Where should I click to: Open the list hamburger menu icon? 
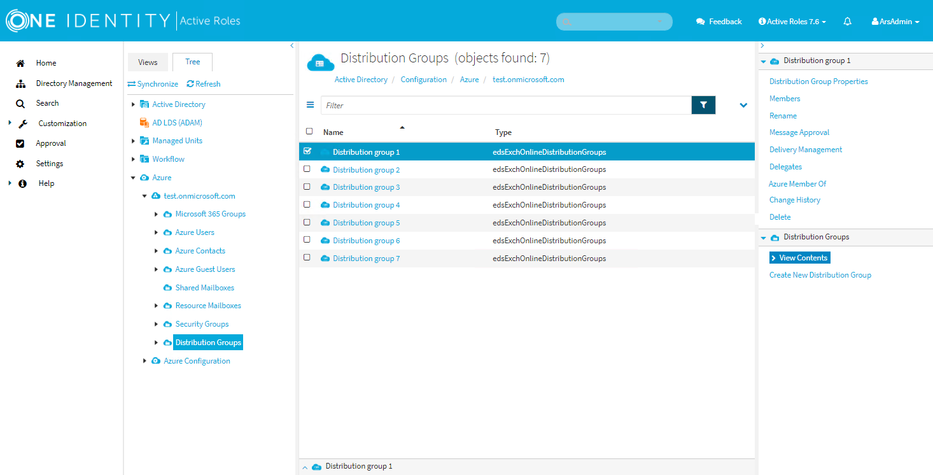pyautogui.click(x=311, y=105)
